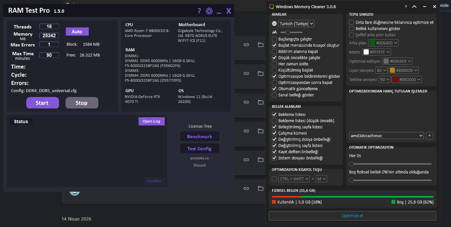Open the Benchmark section

tap(200, 137)
